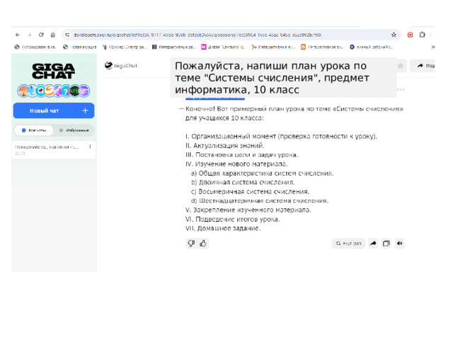Reload the page with the refresh icon

pyautogui.click(x=41, y=35)
